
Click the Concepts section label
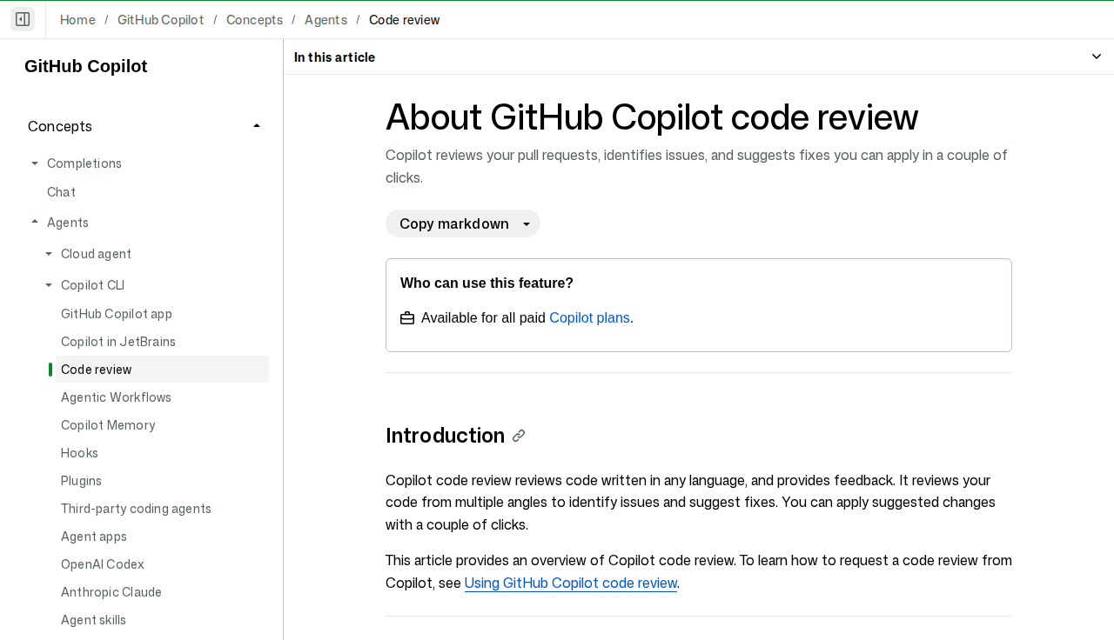coord(60,126)
